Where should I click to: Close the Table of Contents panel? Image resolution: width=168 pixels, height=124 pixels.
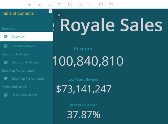coord(59,15)
